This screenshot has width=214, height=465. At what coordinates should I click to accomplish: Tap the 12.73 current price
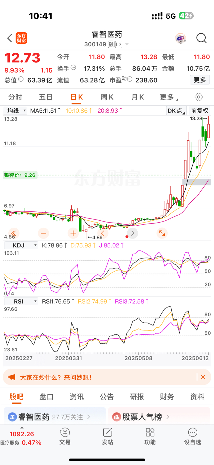[x=22, y=58]
